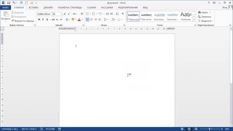Open the Выделить (Select) menu
The height and width of the screenshot is (131, 233).
tap(205, 21)
